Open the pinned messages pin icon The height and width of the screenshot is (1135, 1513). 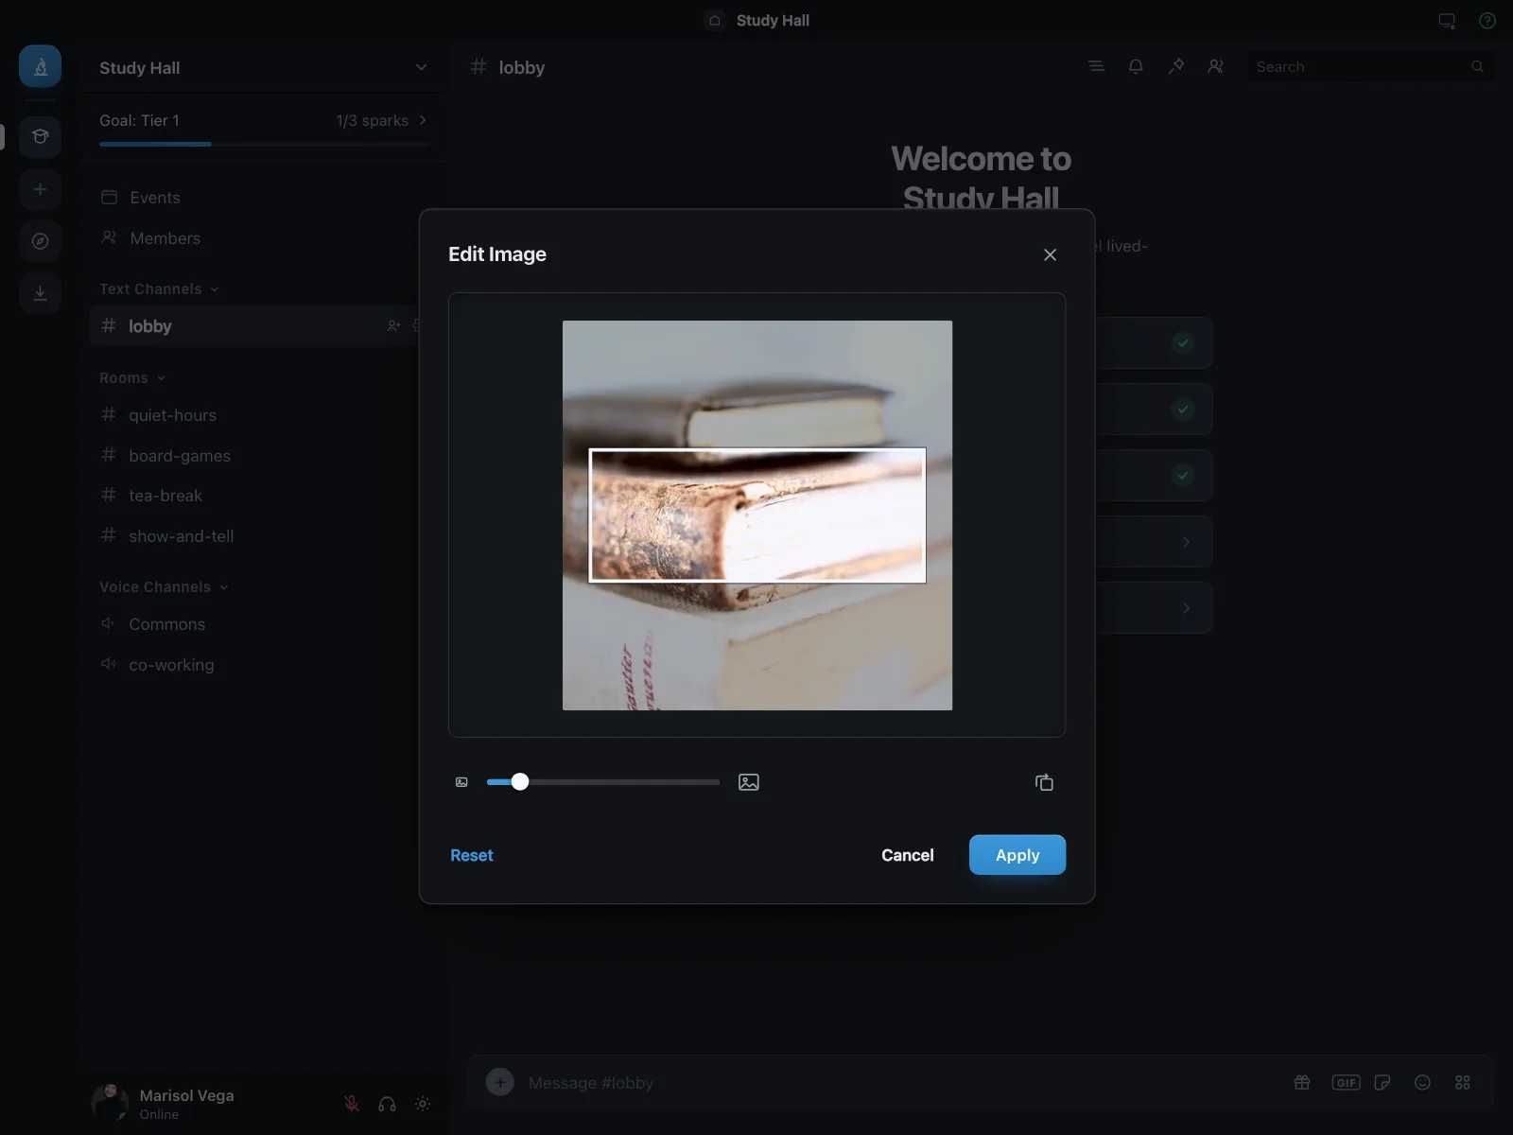tap(1175, 66)
